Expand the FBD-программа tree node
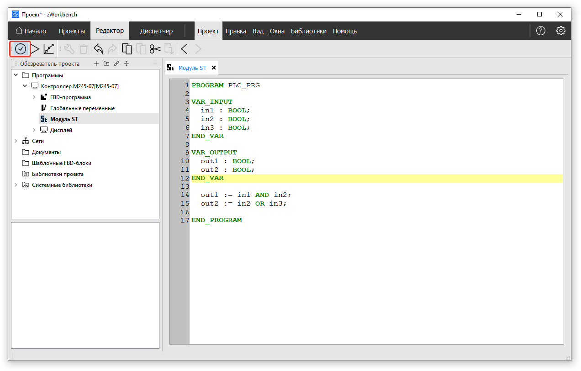581x371 pixels. click(x=34, y=97)
